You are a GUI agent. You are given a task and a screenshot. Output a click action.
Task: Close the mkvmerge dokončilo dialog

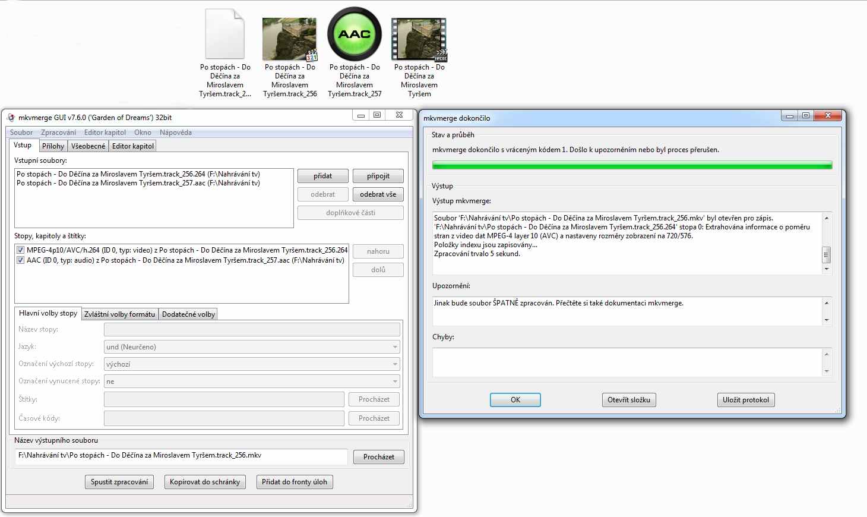828,116
